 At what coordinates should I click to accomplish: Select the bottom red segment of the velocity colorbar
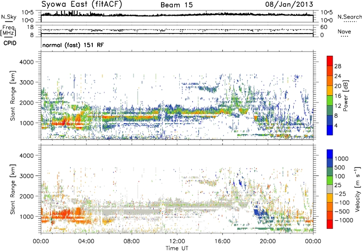[x=330, y=224]
